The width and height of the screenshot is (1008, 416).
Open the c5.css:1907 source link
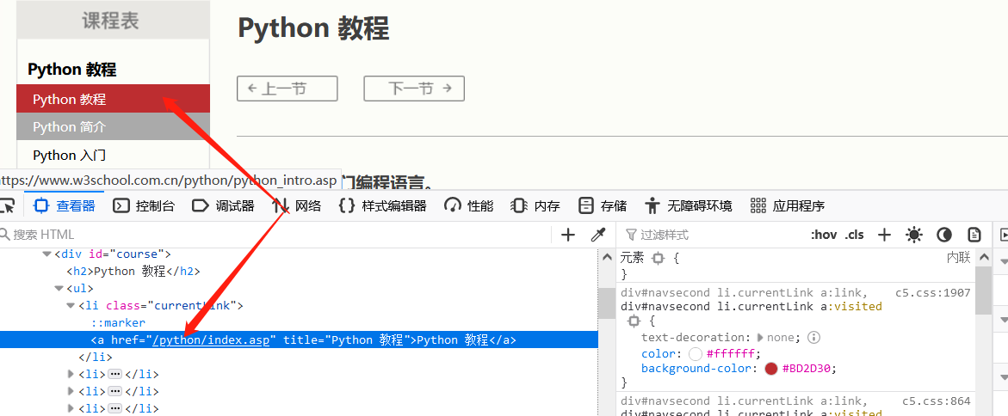click(x=933, y=293)
